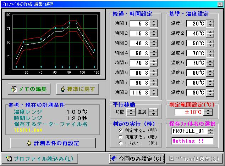Click the ±10℃ judgment range field

[189, 112]
